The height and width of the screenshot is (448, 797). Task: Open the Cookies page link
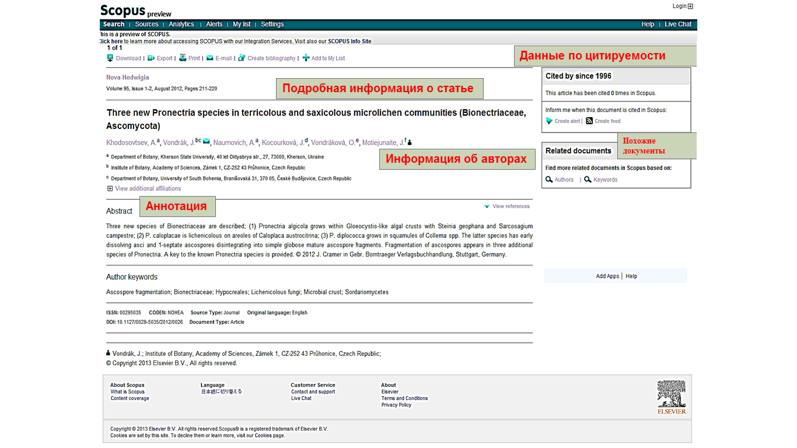[x=268, y=436]
